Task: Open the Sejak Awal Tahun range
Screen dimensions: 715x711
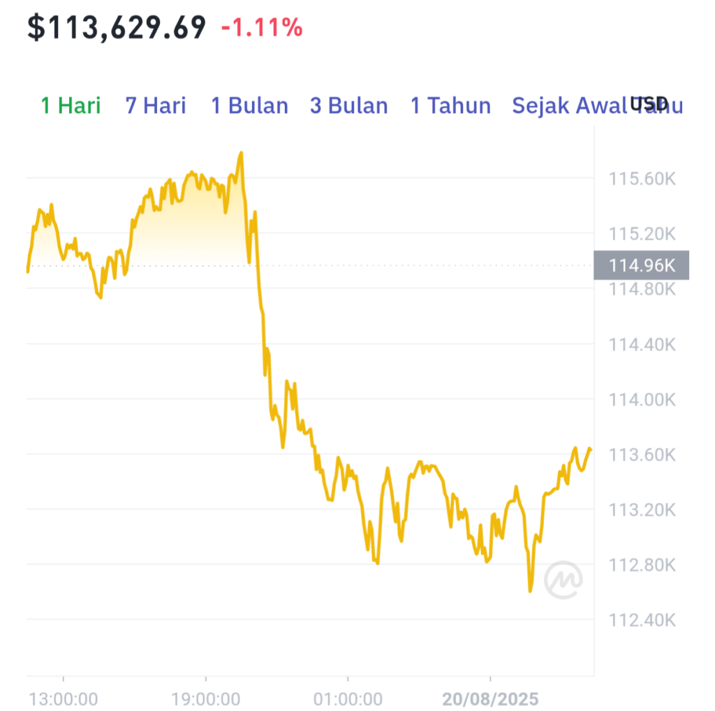Action: pos(598,105)
